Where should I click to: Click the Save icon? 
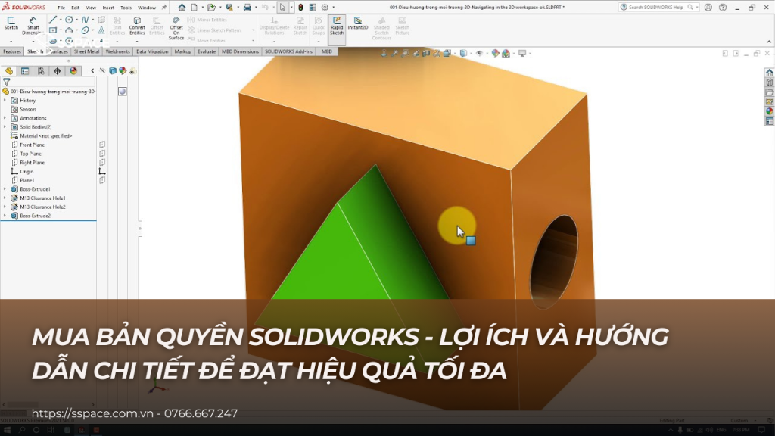[x=229, y=8]
